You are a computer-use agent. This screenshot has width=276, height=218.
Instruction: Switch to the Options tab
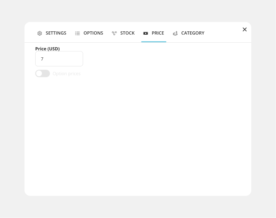93,33
